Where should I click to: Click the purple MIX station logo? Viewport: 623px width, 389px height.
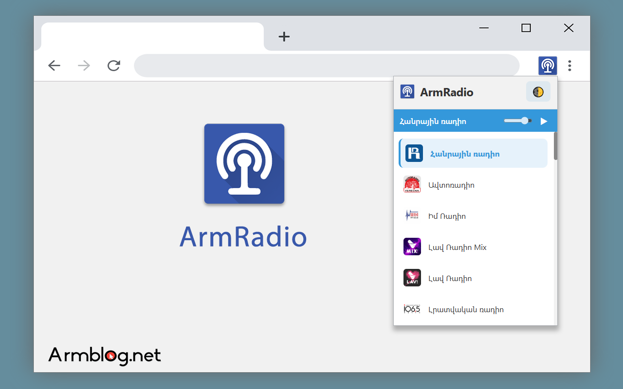pos(412,247)
